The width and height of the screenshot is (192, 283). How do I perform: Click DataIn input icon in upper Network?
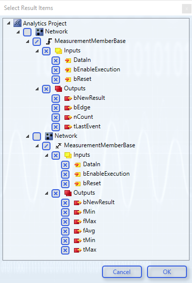coord(68,60)
